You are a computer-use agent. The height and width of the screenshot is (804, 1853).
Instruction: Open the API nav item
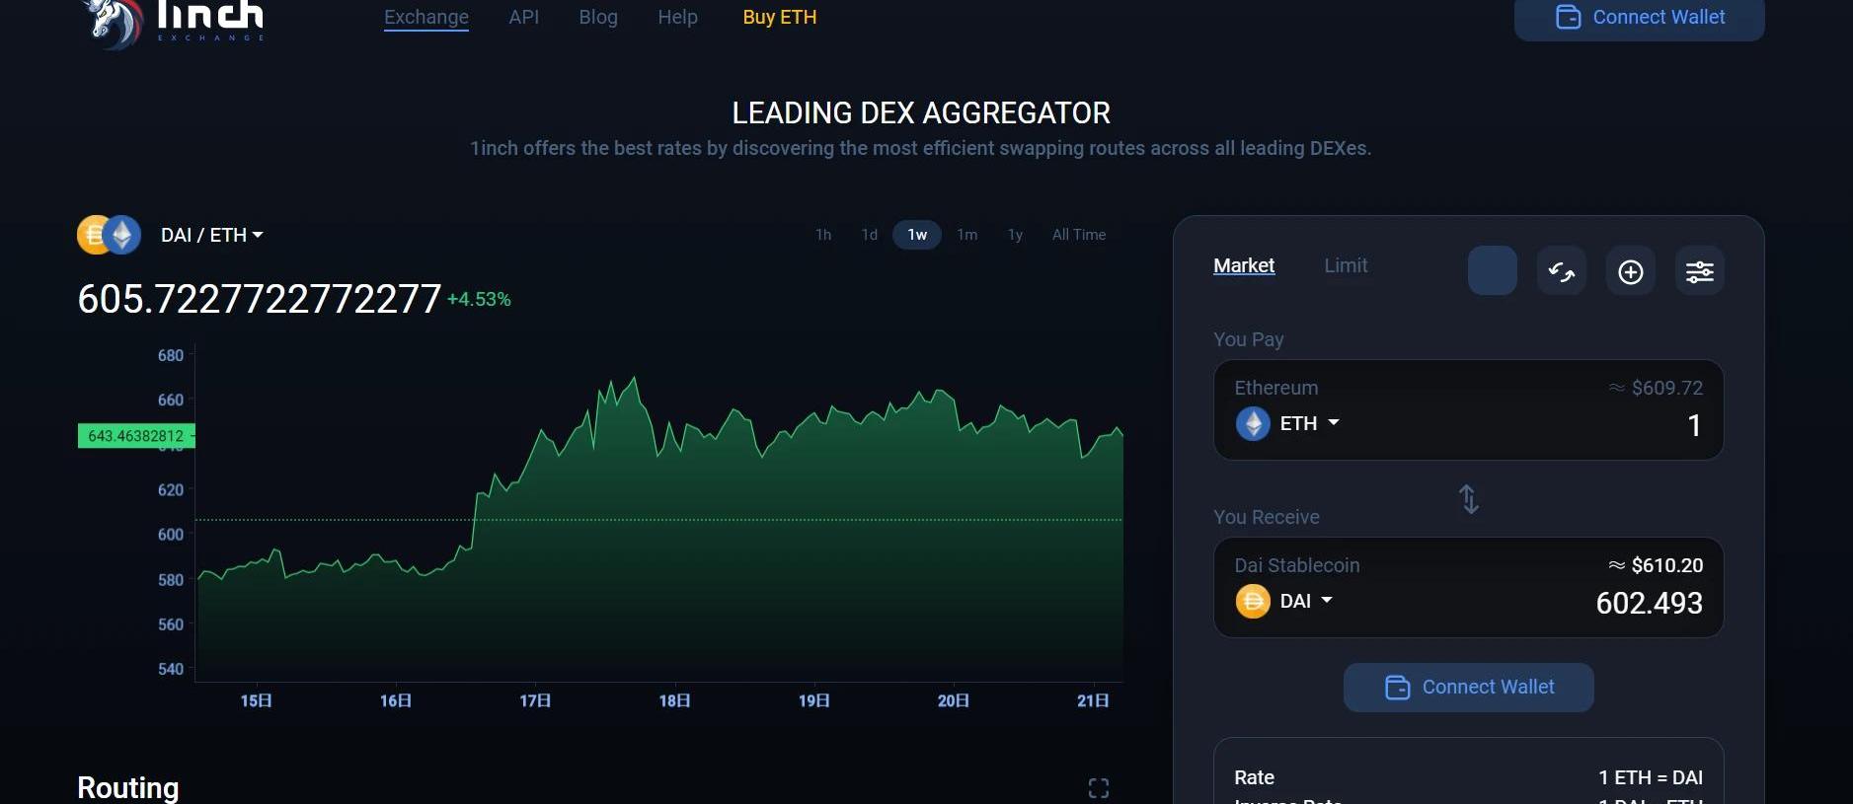click(x=524, y=17)
